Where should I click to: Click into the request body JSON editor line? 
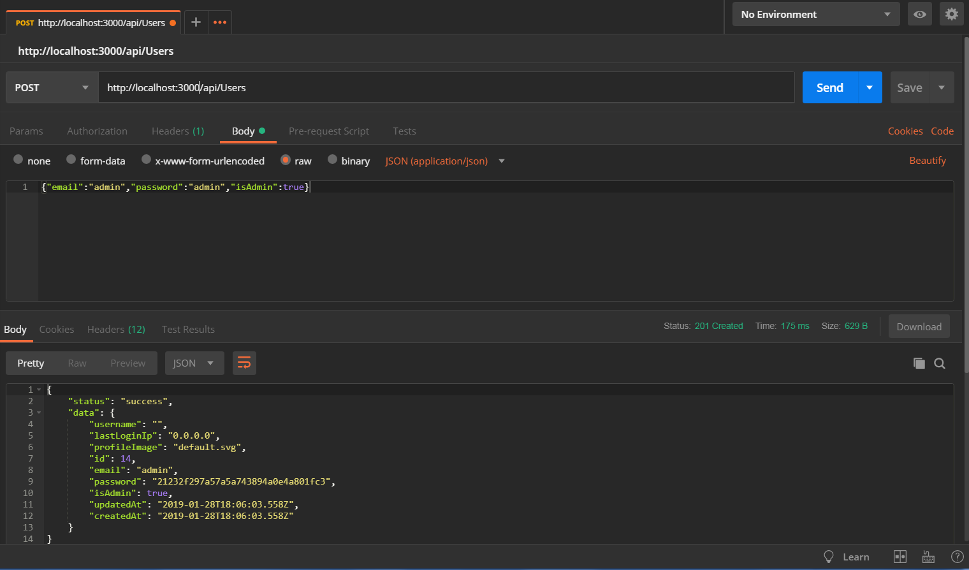click(x=496, y=187)
